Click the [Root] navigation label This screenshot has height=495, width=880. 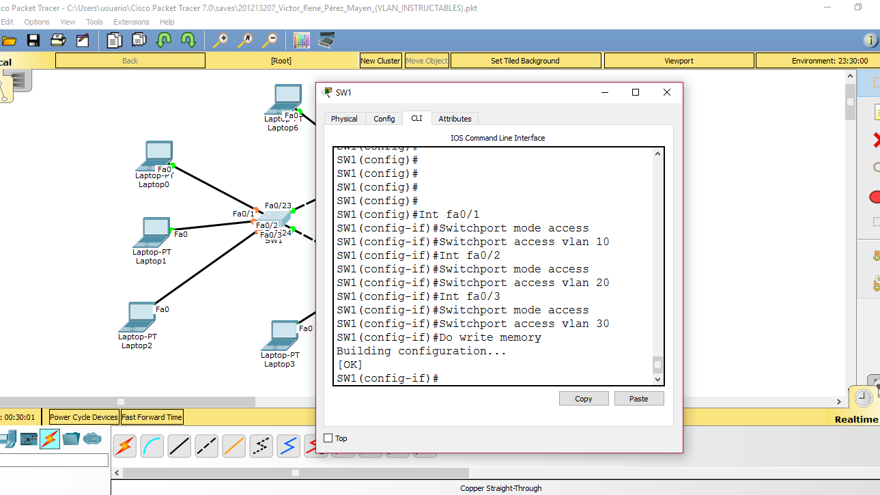tap(281, 61)
